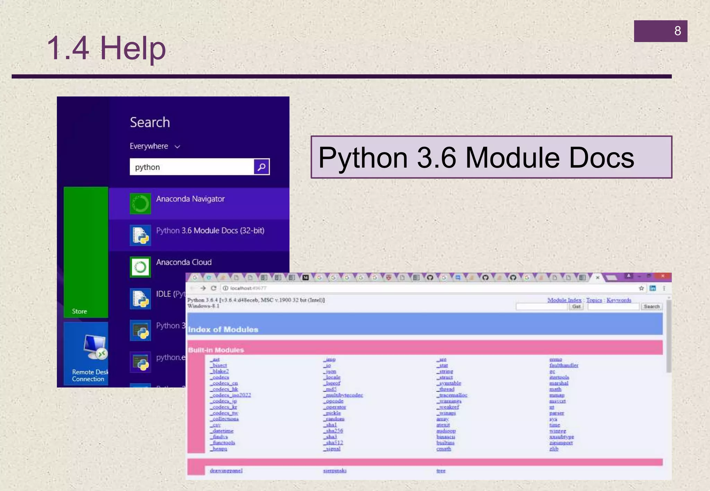Open the _bisect module link

pyautogui.click(x=218, y=365)
